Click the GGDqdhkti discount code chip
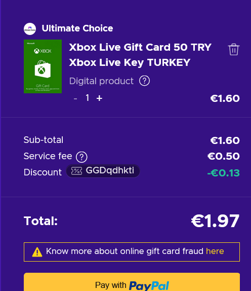The height and width of the screenshot is (291, 251). 103,171
